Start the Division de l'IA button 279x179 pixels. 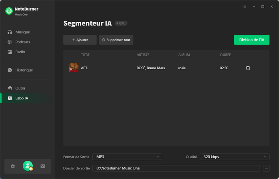251,40
